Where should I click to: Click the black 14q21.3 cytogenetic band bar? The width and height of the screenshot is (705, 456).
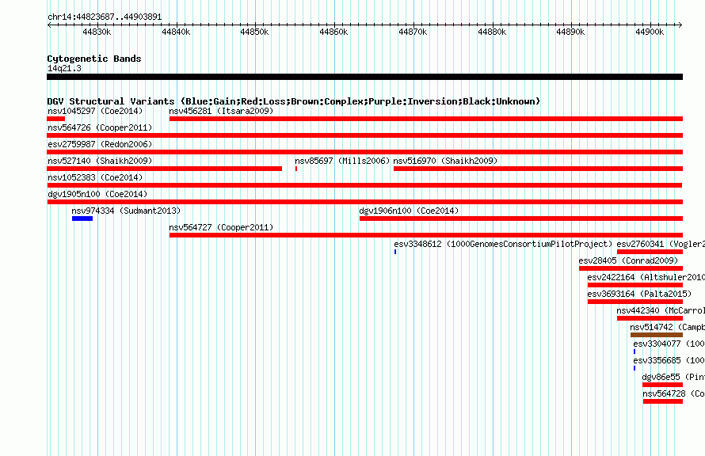click(364, 77)
